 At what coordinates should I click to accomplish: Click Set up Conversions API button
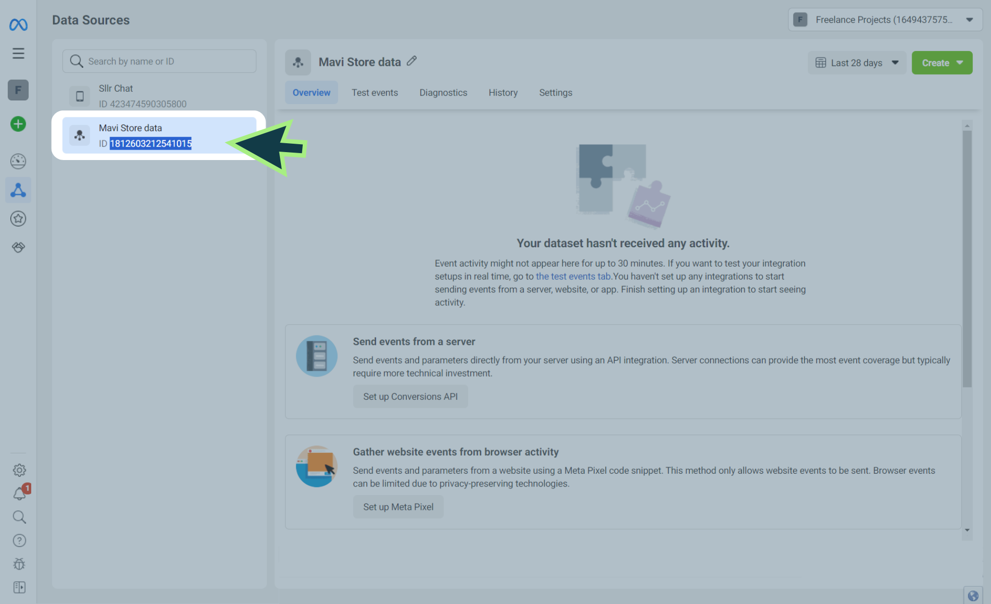[410, 396]
